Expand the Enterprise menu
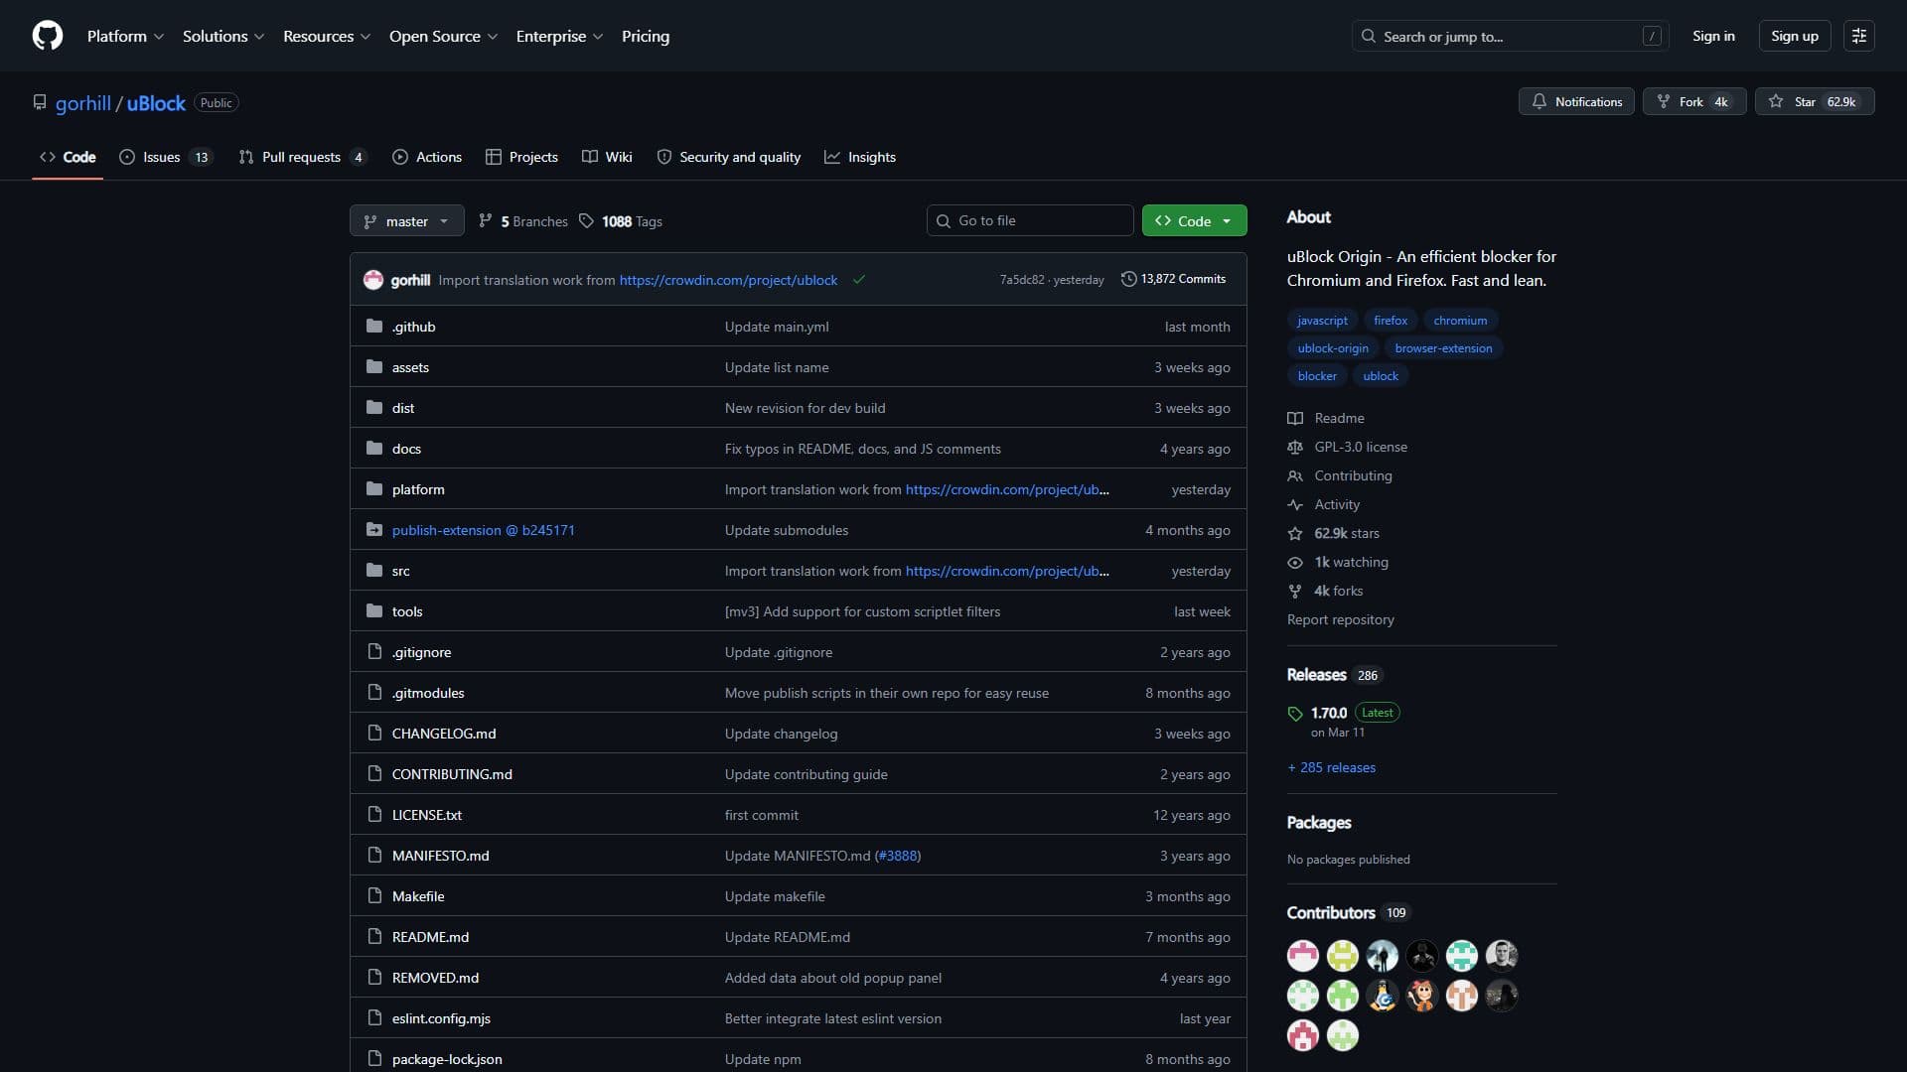The width and height of the screenshot is (1907, 1072). (x=559, y=36)
